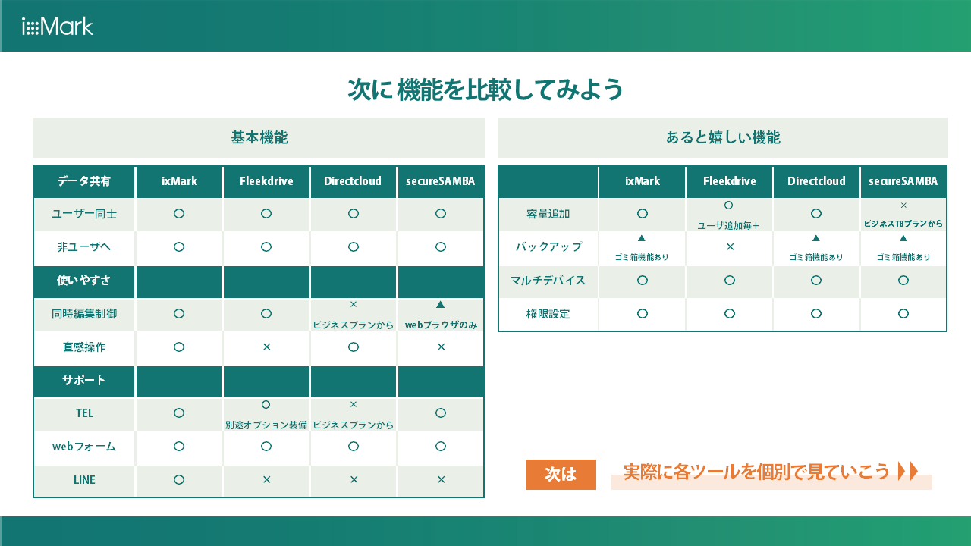Click the サポート section row label
Screen dimensions: 971x546
[84, 381]
